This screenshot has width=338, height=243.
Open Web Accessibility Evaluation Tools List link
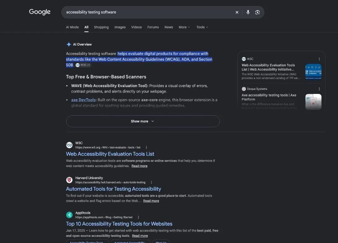[x=110, y=154]
